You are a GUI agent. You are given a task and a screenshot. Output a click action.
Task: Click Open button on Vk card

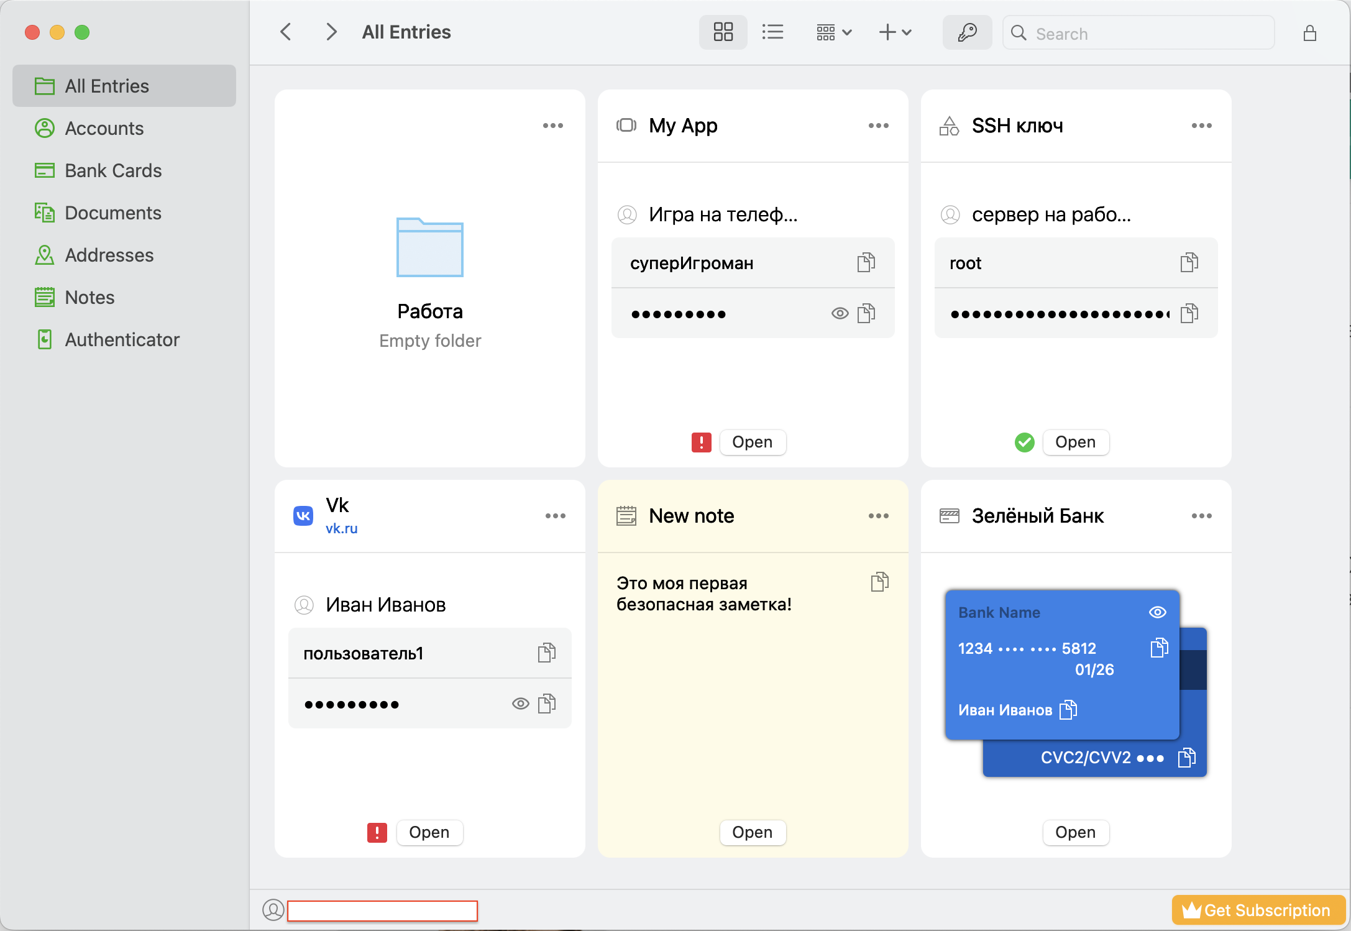(x=429, y=832)
